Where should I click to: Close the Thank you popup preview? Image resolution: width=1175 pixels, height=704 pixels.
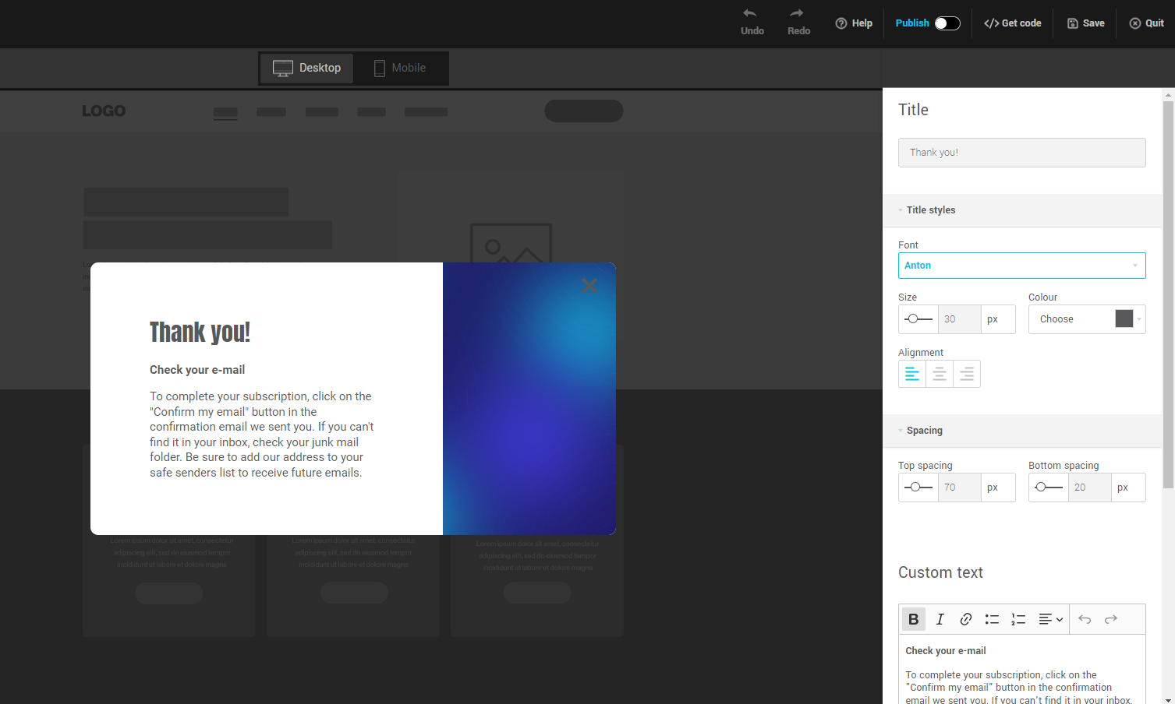589,286
